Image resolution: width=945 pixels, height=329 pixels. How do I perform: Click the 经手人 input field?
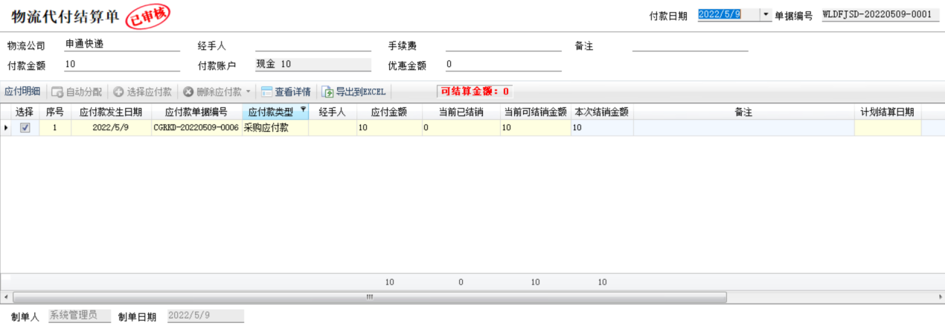pyautogui.click(x=313, y=45)
